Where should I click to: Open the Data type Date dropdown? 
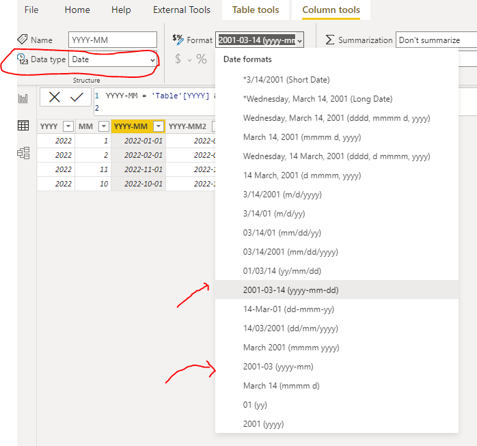point(113,59)
